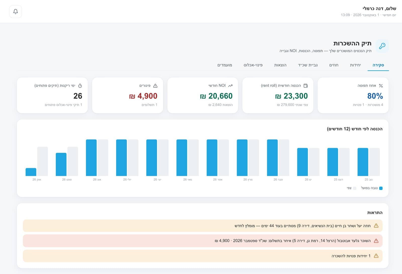The image size is (402, 274).
Task: Click the הוצאות 2,640 text
Action: tap(220, 105)
